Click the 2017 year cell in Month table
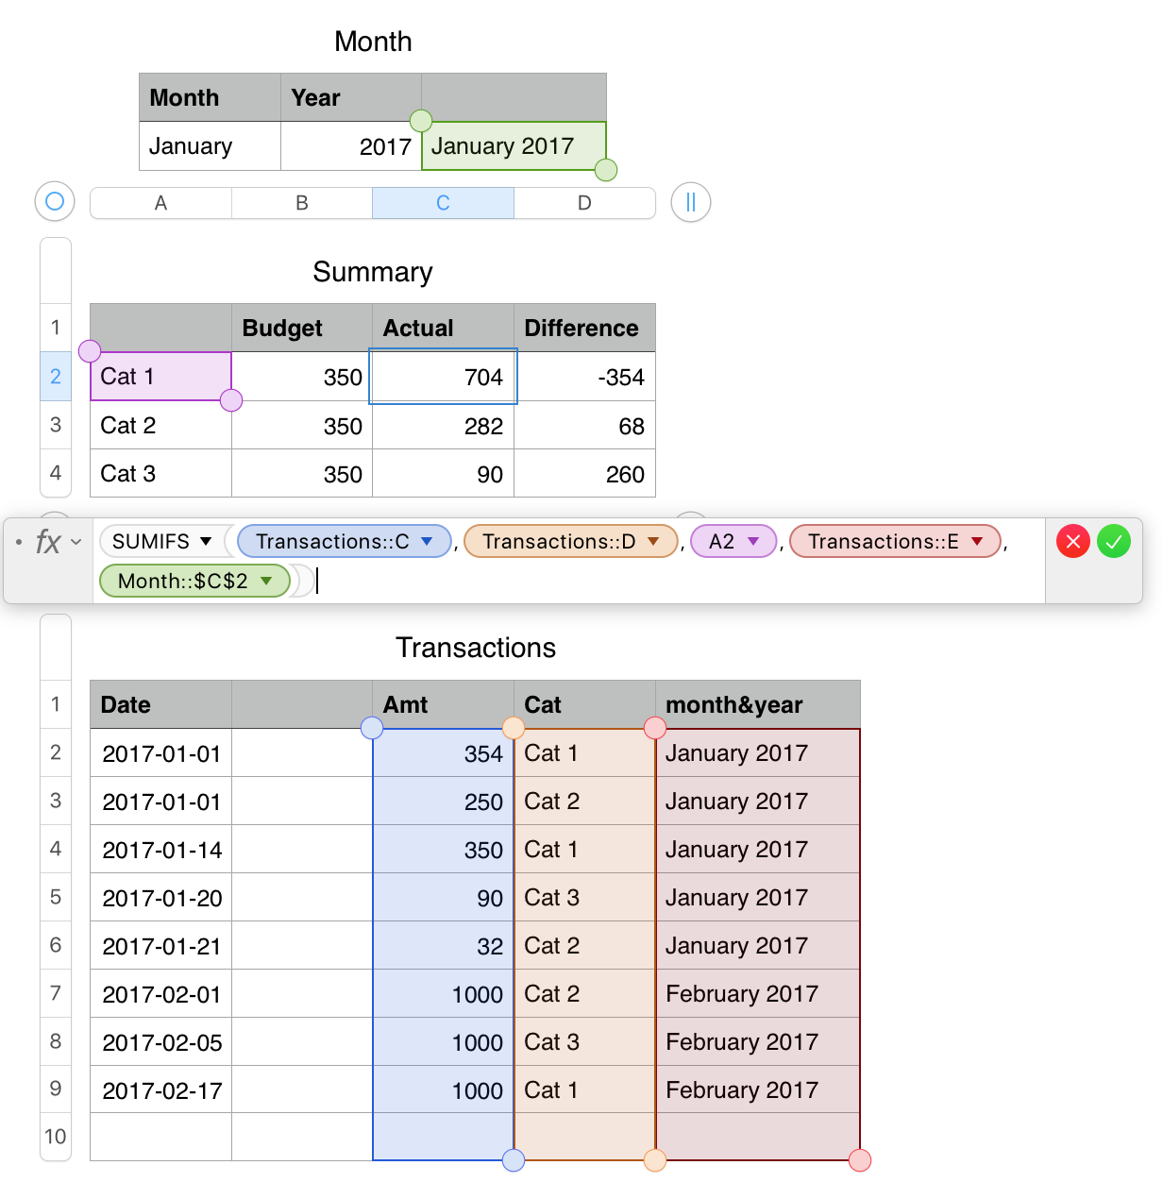This screenshot has height=1199, width=1163. (351, 146)
